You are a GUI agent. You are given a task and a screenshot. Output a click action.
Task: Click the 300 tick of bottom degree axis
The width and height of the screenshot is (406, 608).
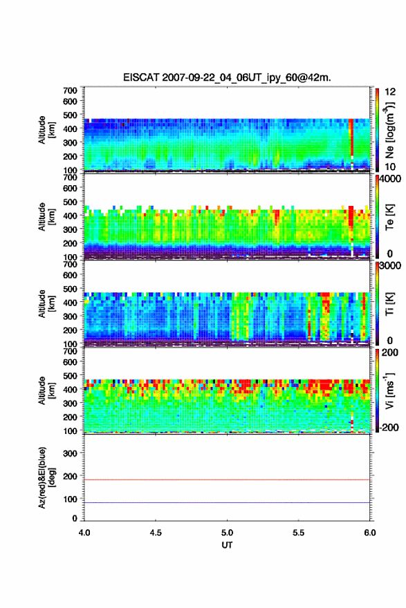[x=70, y=453]
